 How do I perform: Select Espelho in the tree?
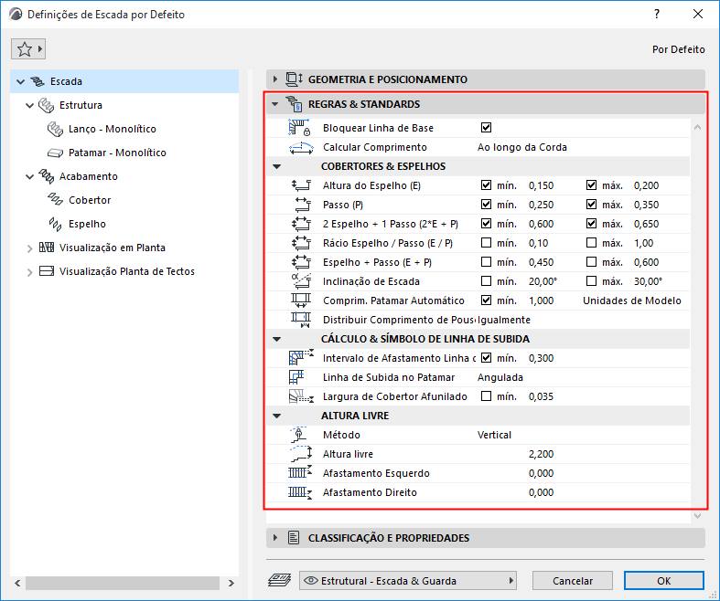point(87,224)
